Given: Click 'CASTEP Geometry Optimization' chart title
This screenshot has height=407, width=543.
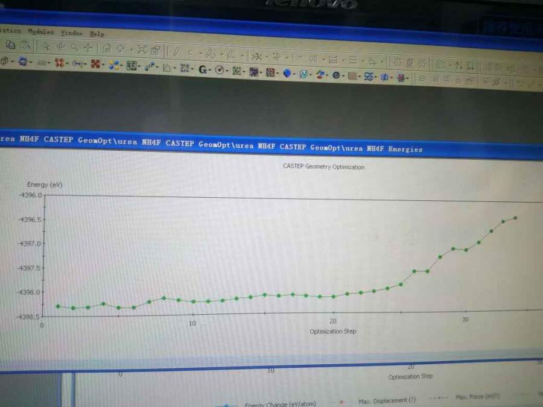Looking at the screenshot, I should click(x=323, y=166).
